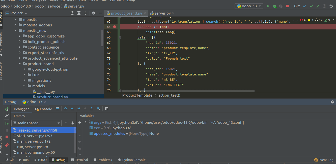The width and height of the screenshot is (336, 164).
Task: Resume program with green play bar icon
Action: click(x=7, y=124)
